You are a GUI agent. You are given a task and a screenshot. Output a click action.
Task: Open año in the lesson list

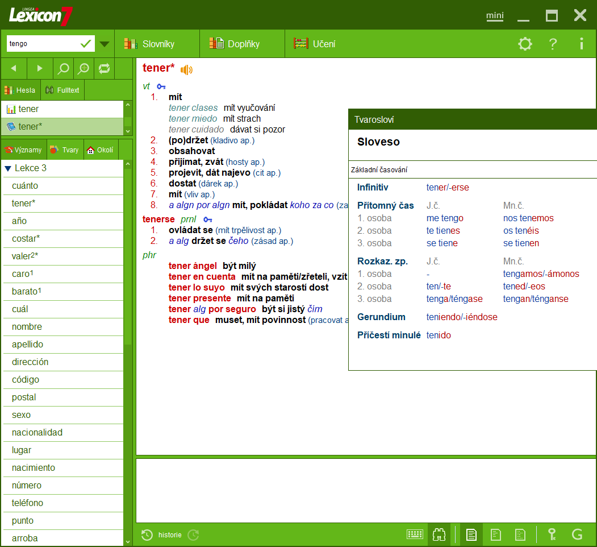click(x=63, y=221)
